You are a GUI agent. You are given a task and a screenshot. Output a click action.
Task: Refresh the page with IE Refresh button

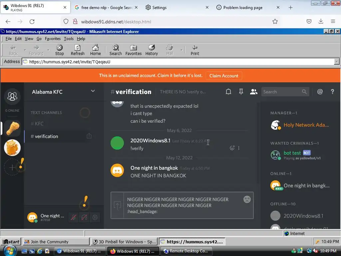tap(77, 50)
